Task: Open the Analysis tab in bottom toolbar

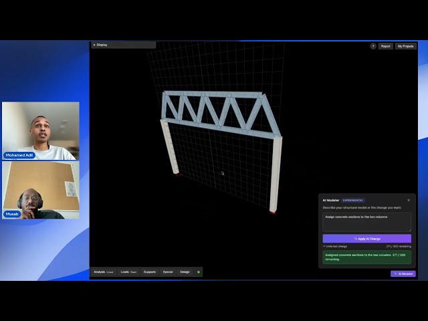Action: click(x=104, y=272)
